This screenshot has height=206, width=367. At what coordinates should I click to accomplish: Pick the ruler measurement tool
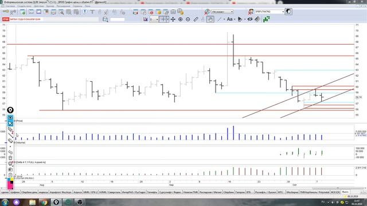[x=196, y=19]
